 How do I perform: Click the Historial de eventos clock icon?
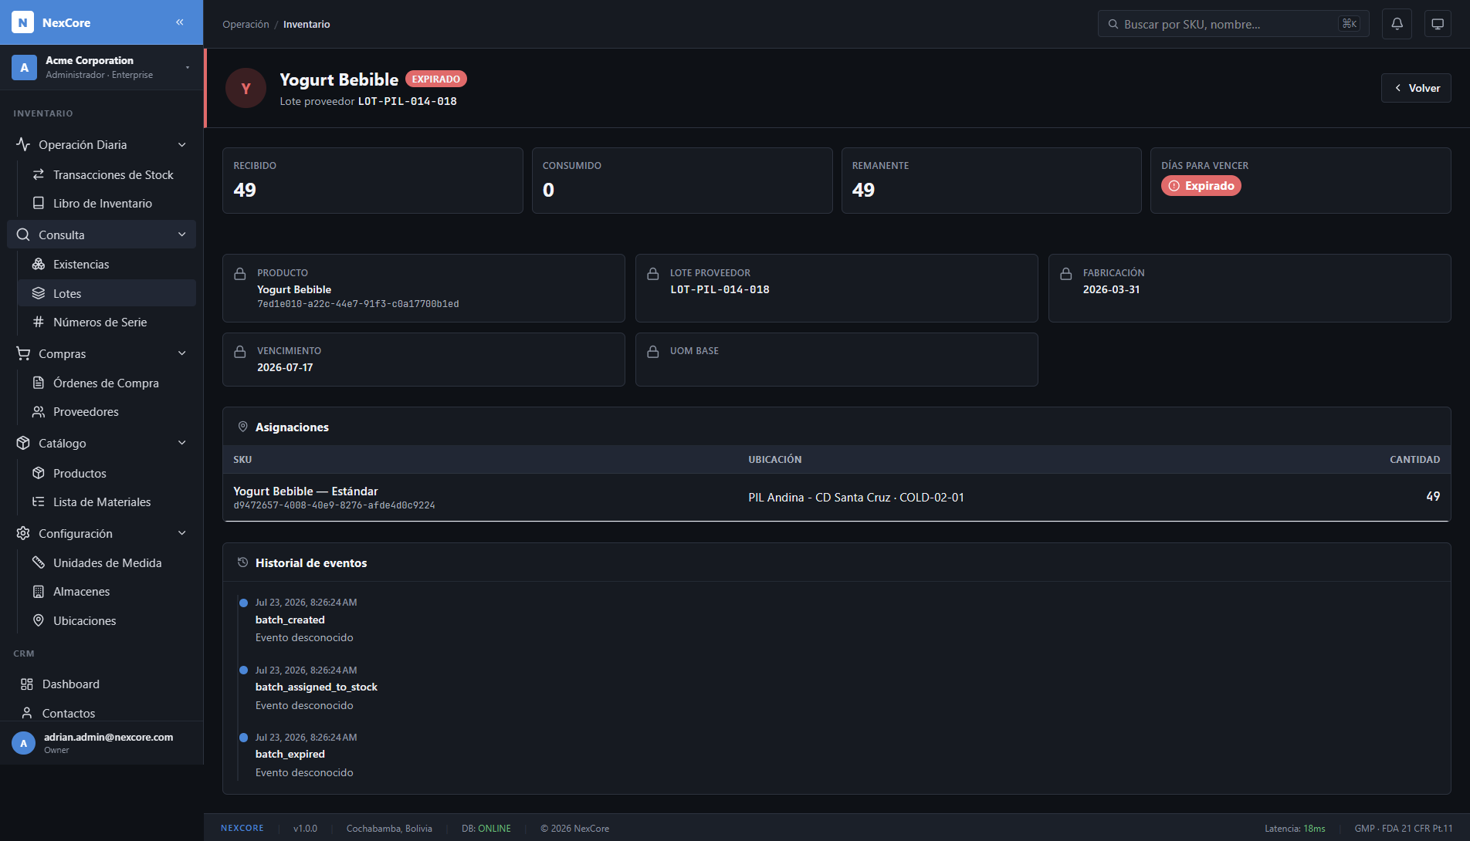pyautogui.click(x=242, y=562)
